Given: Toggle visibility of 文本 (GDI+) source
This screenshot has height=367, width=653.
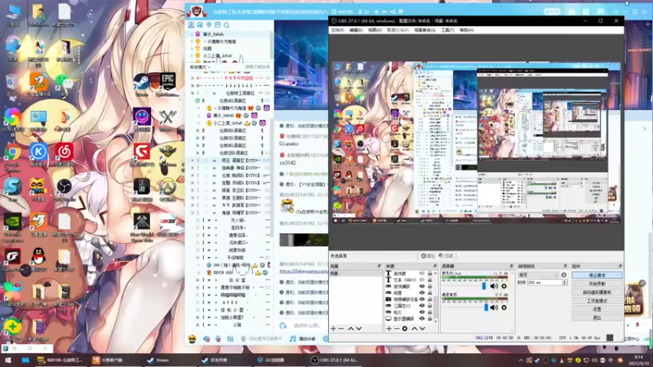Looking at the screenshot, I should click(x=422, y=280).
